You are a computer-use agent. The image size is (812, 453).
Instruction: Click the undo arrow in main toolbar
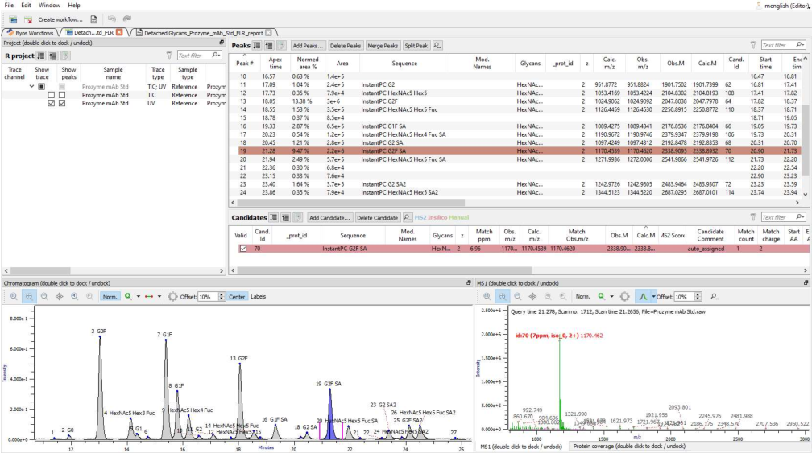[x=112, y=19]
